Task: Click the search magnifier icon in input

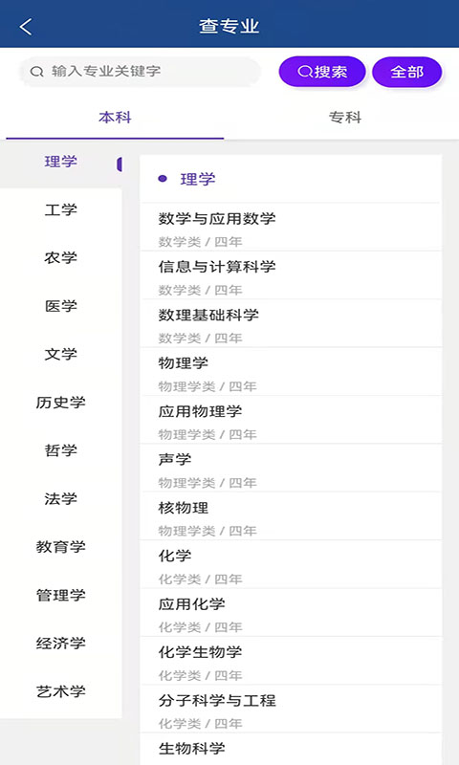Action: [x=36, y=72]
